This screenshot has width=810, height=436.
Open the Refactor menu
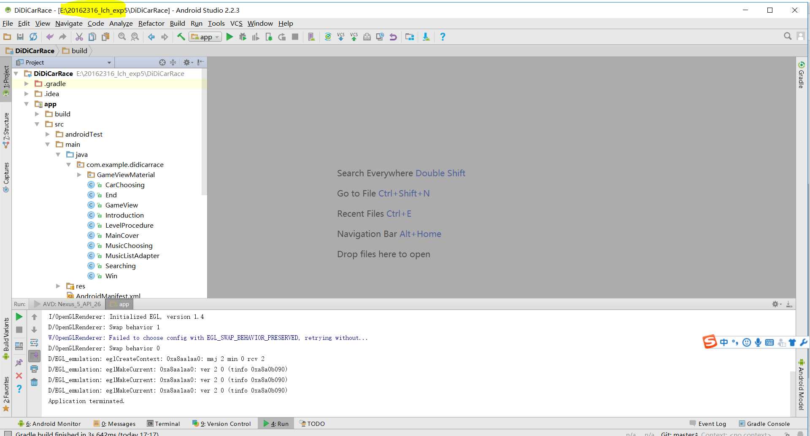pos(151,23)
